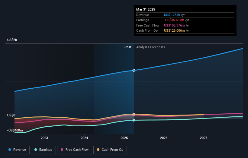Click the -US$35.637m earnings value
This screenshot has height=158, width=248.
[x=174, y=20]
